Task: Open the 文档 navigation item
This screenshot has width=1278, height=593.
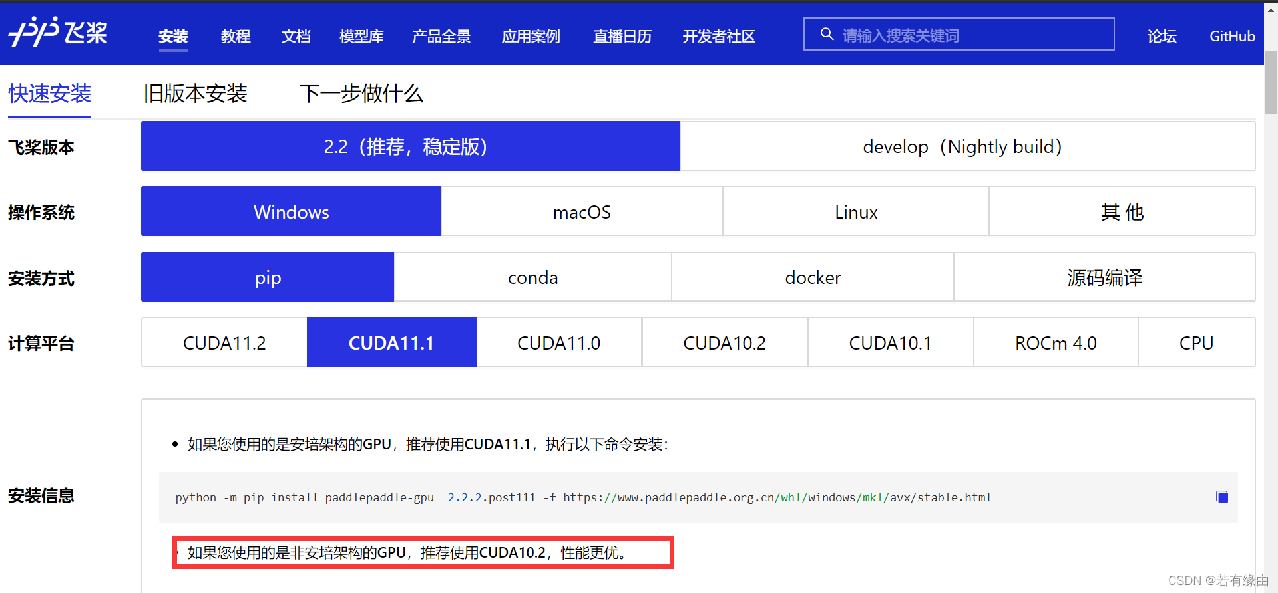Action: point(296,36)
